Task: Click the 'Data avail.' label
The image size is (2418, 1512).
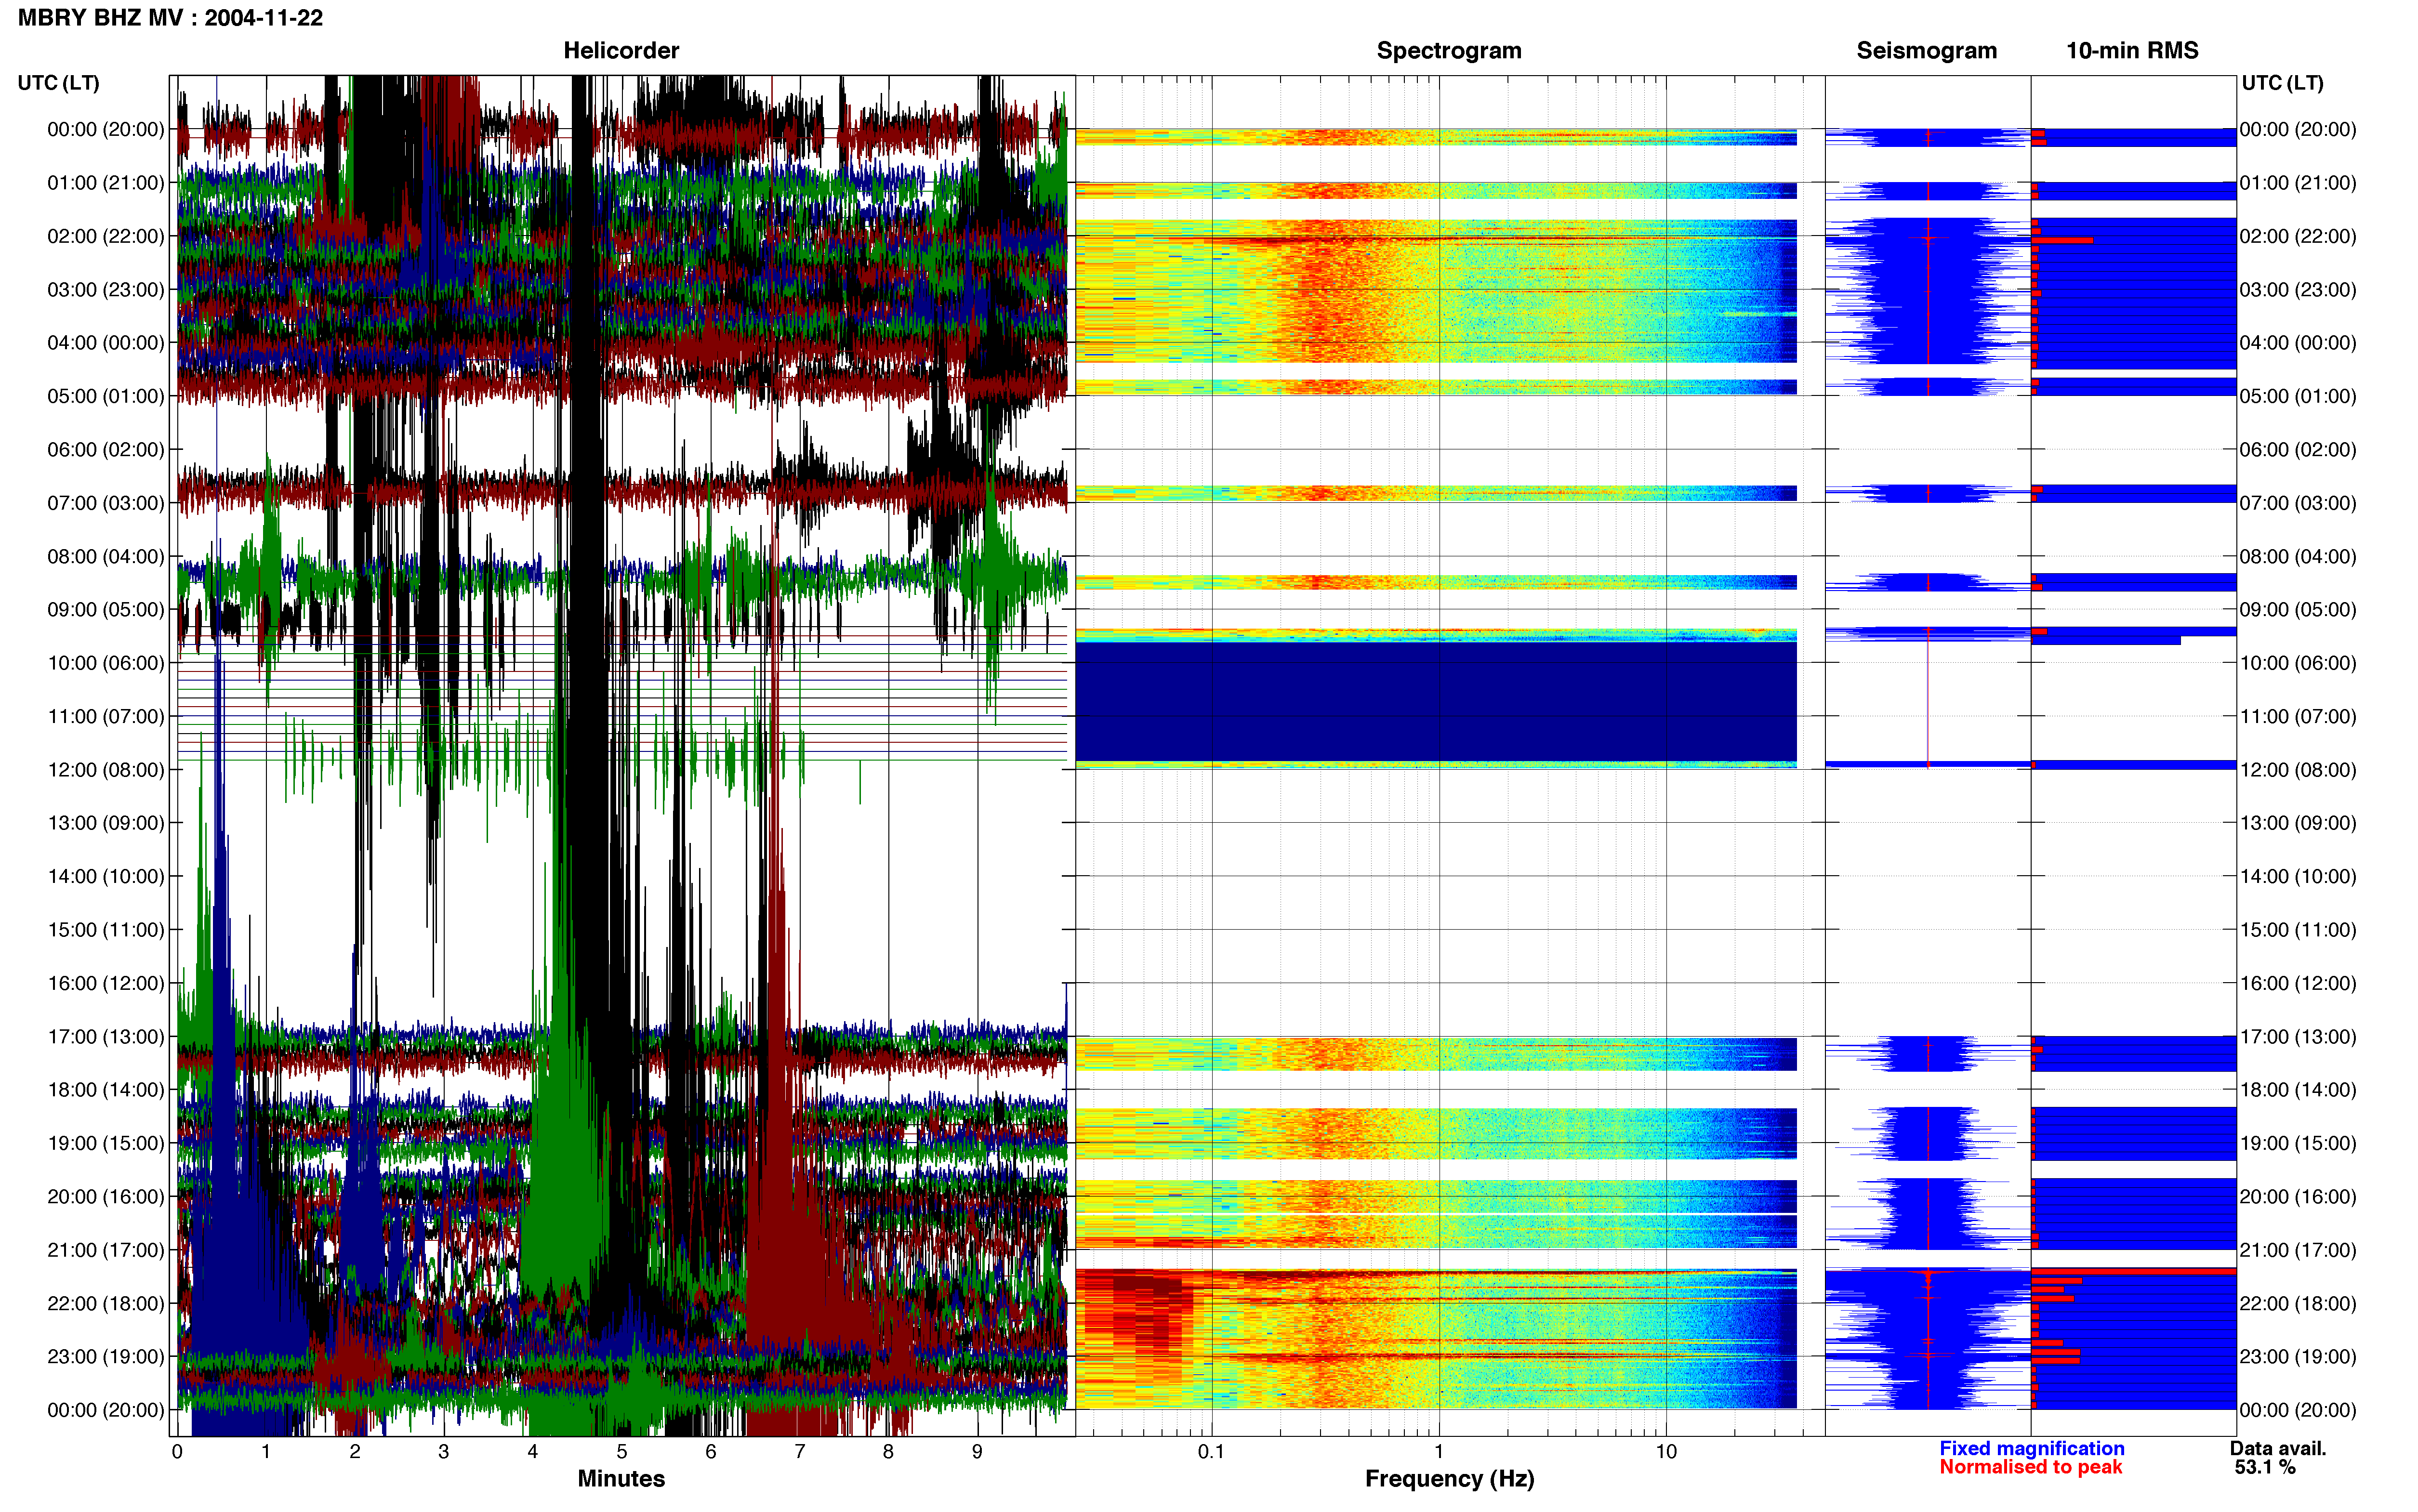Action: pyautogui.click(x=2278, y=1448)
